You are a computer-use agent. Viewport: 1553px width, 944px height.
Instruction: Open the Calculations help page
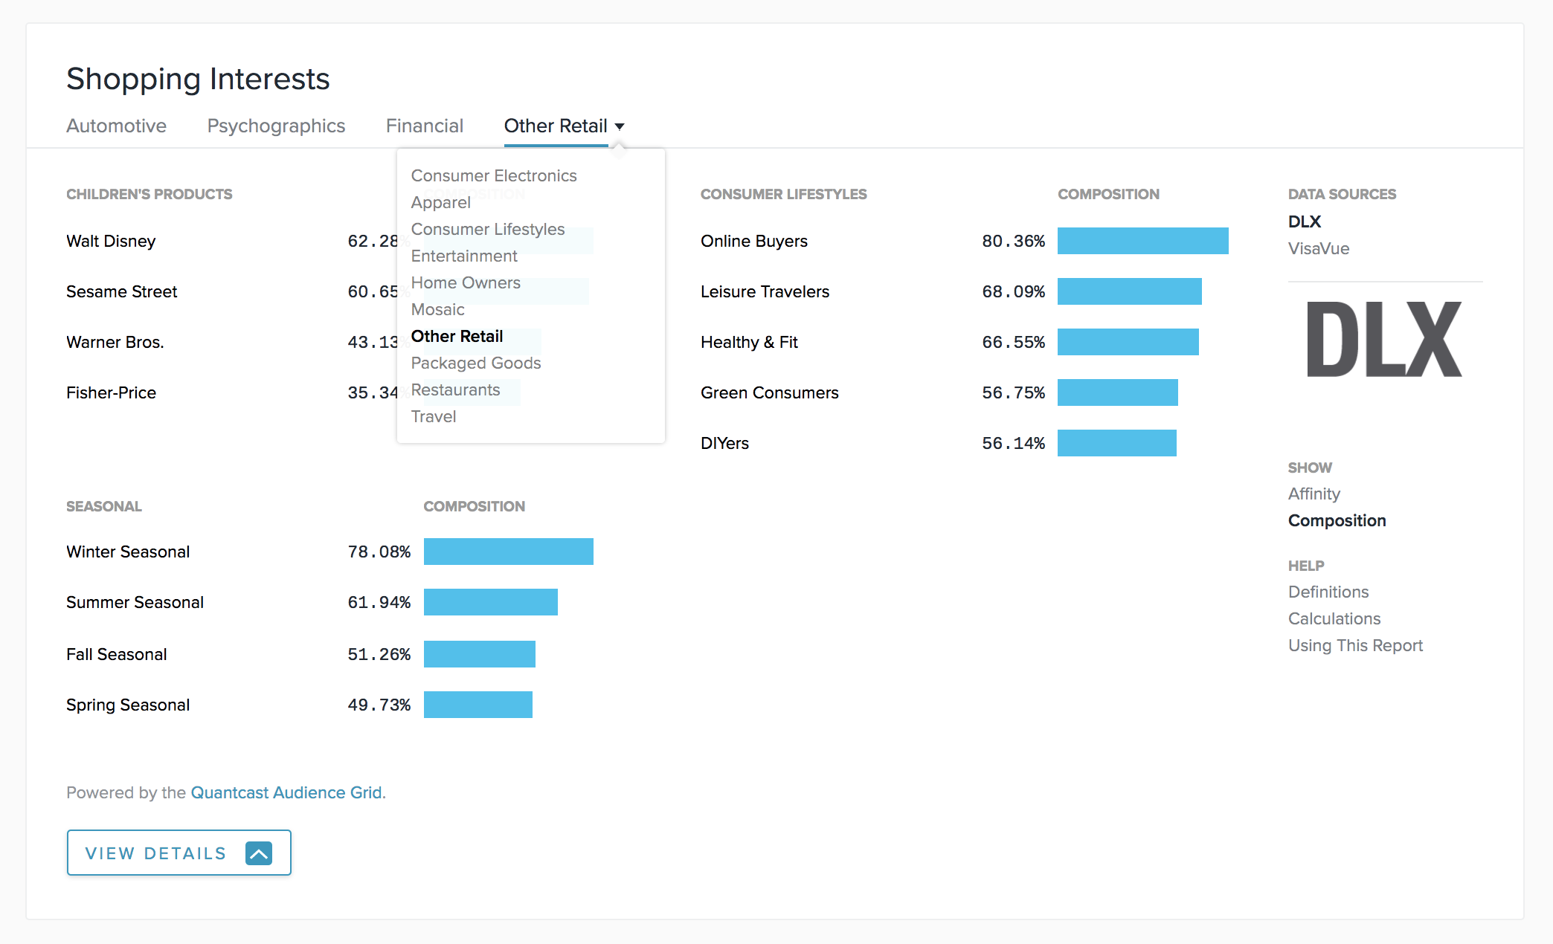[1334, 618]
